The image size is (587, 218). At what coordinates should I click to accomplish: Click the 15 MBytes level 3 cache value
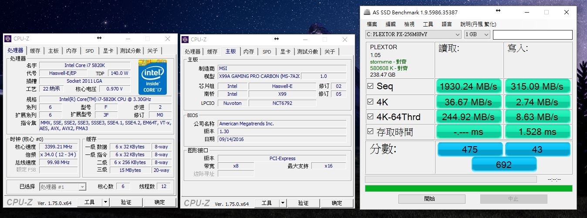(x=131, y=170)
